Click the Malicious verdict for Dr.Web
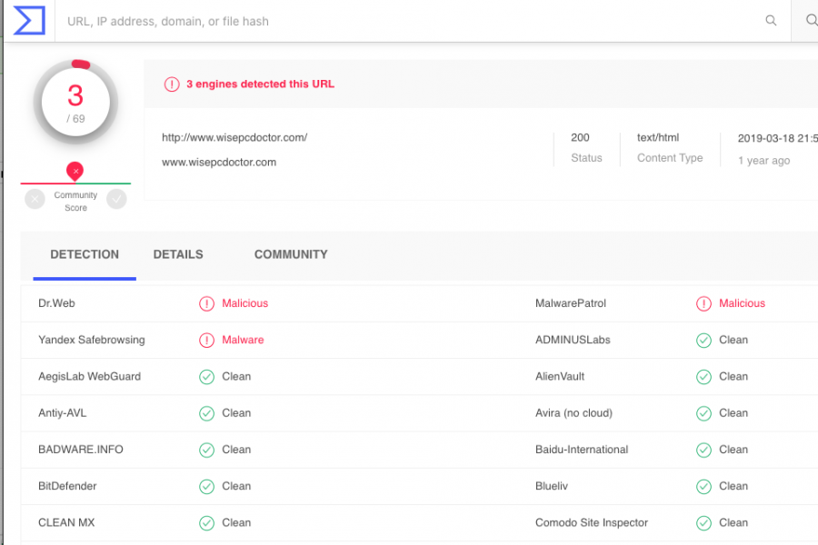 point(245,303)
